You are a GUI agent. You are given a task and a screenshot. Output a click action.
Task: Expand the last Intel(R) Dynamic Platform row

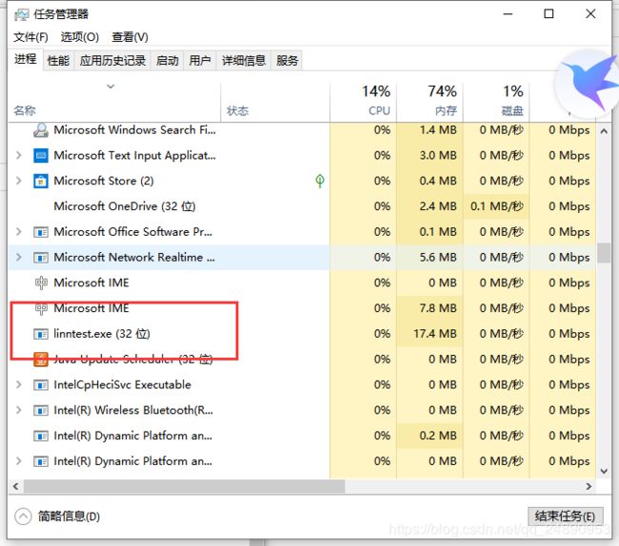[18, 461]
